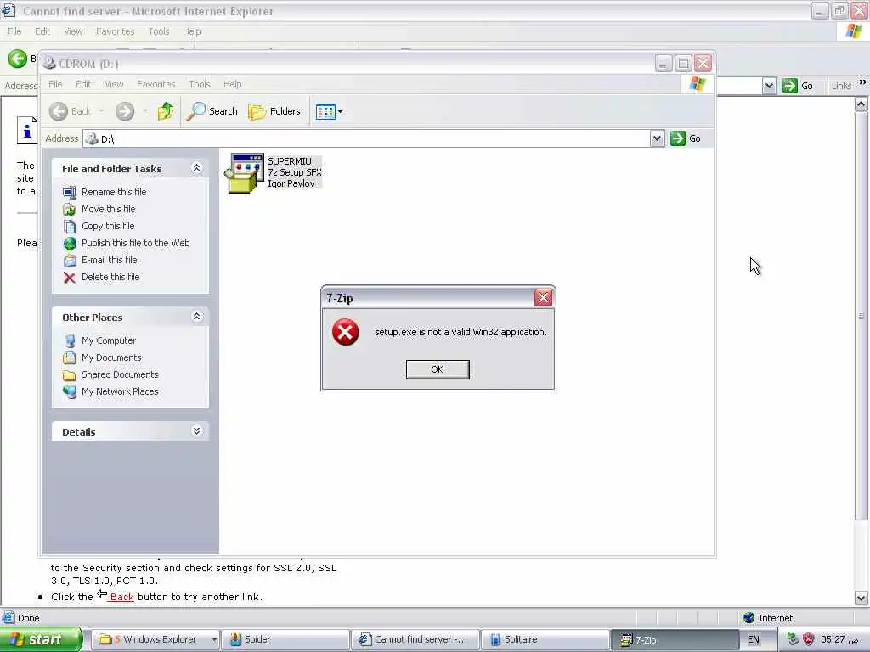Expand the Details panel
This screenshot has width=870, height=652.
196,430
